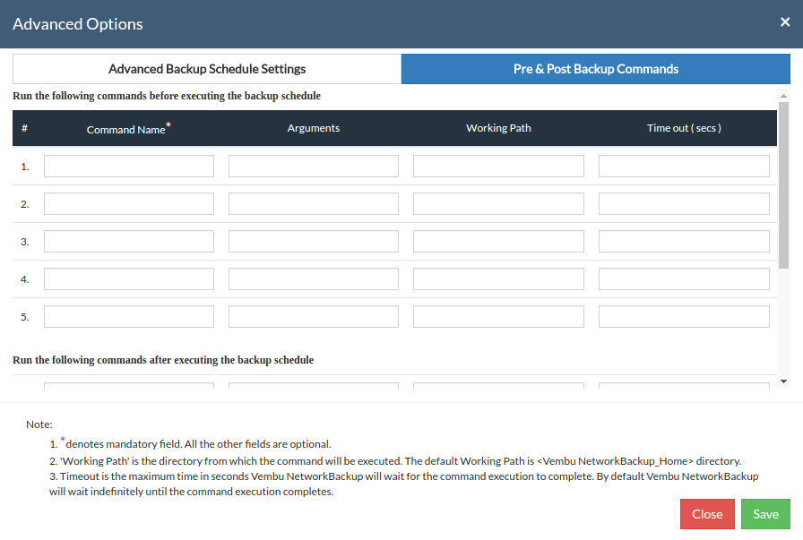This screenshot has height=540, width=803.
Task: Click Time out field in row 1
Action: point(684,167)
